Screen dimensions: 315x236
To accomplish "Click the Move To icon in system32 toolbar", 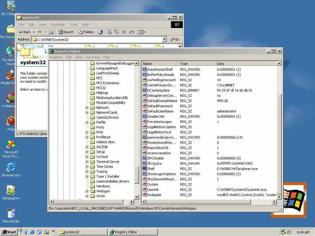I will tap(109, 32).
